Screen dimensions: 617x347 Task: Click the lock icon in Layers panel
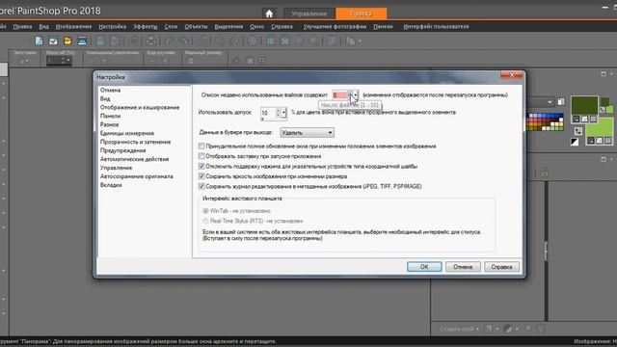click(544, 173)
